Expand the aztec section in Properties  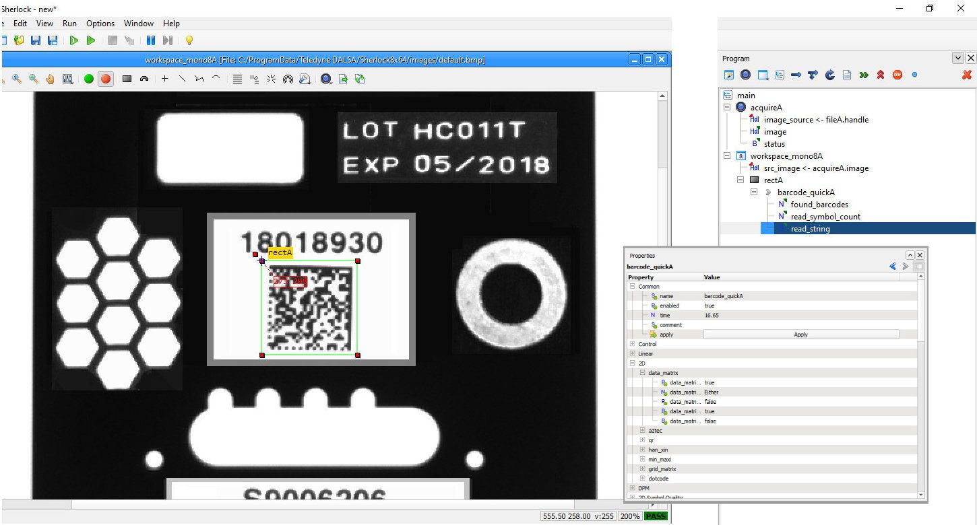coord(642,430)
